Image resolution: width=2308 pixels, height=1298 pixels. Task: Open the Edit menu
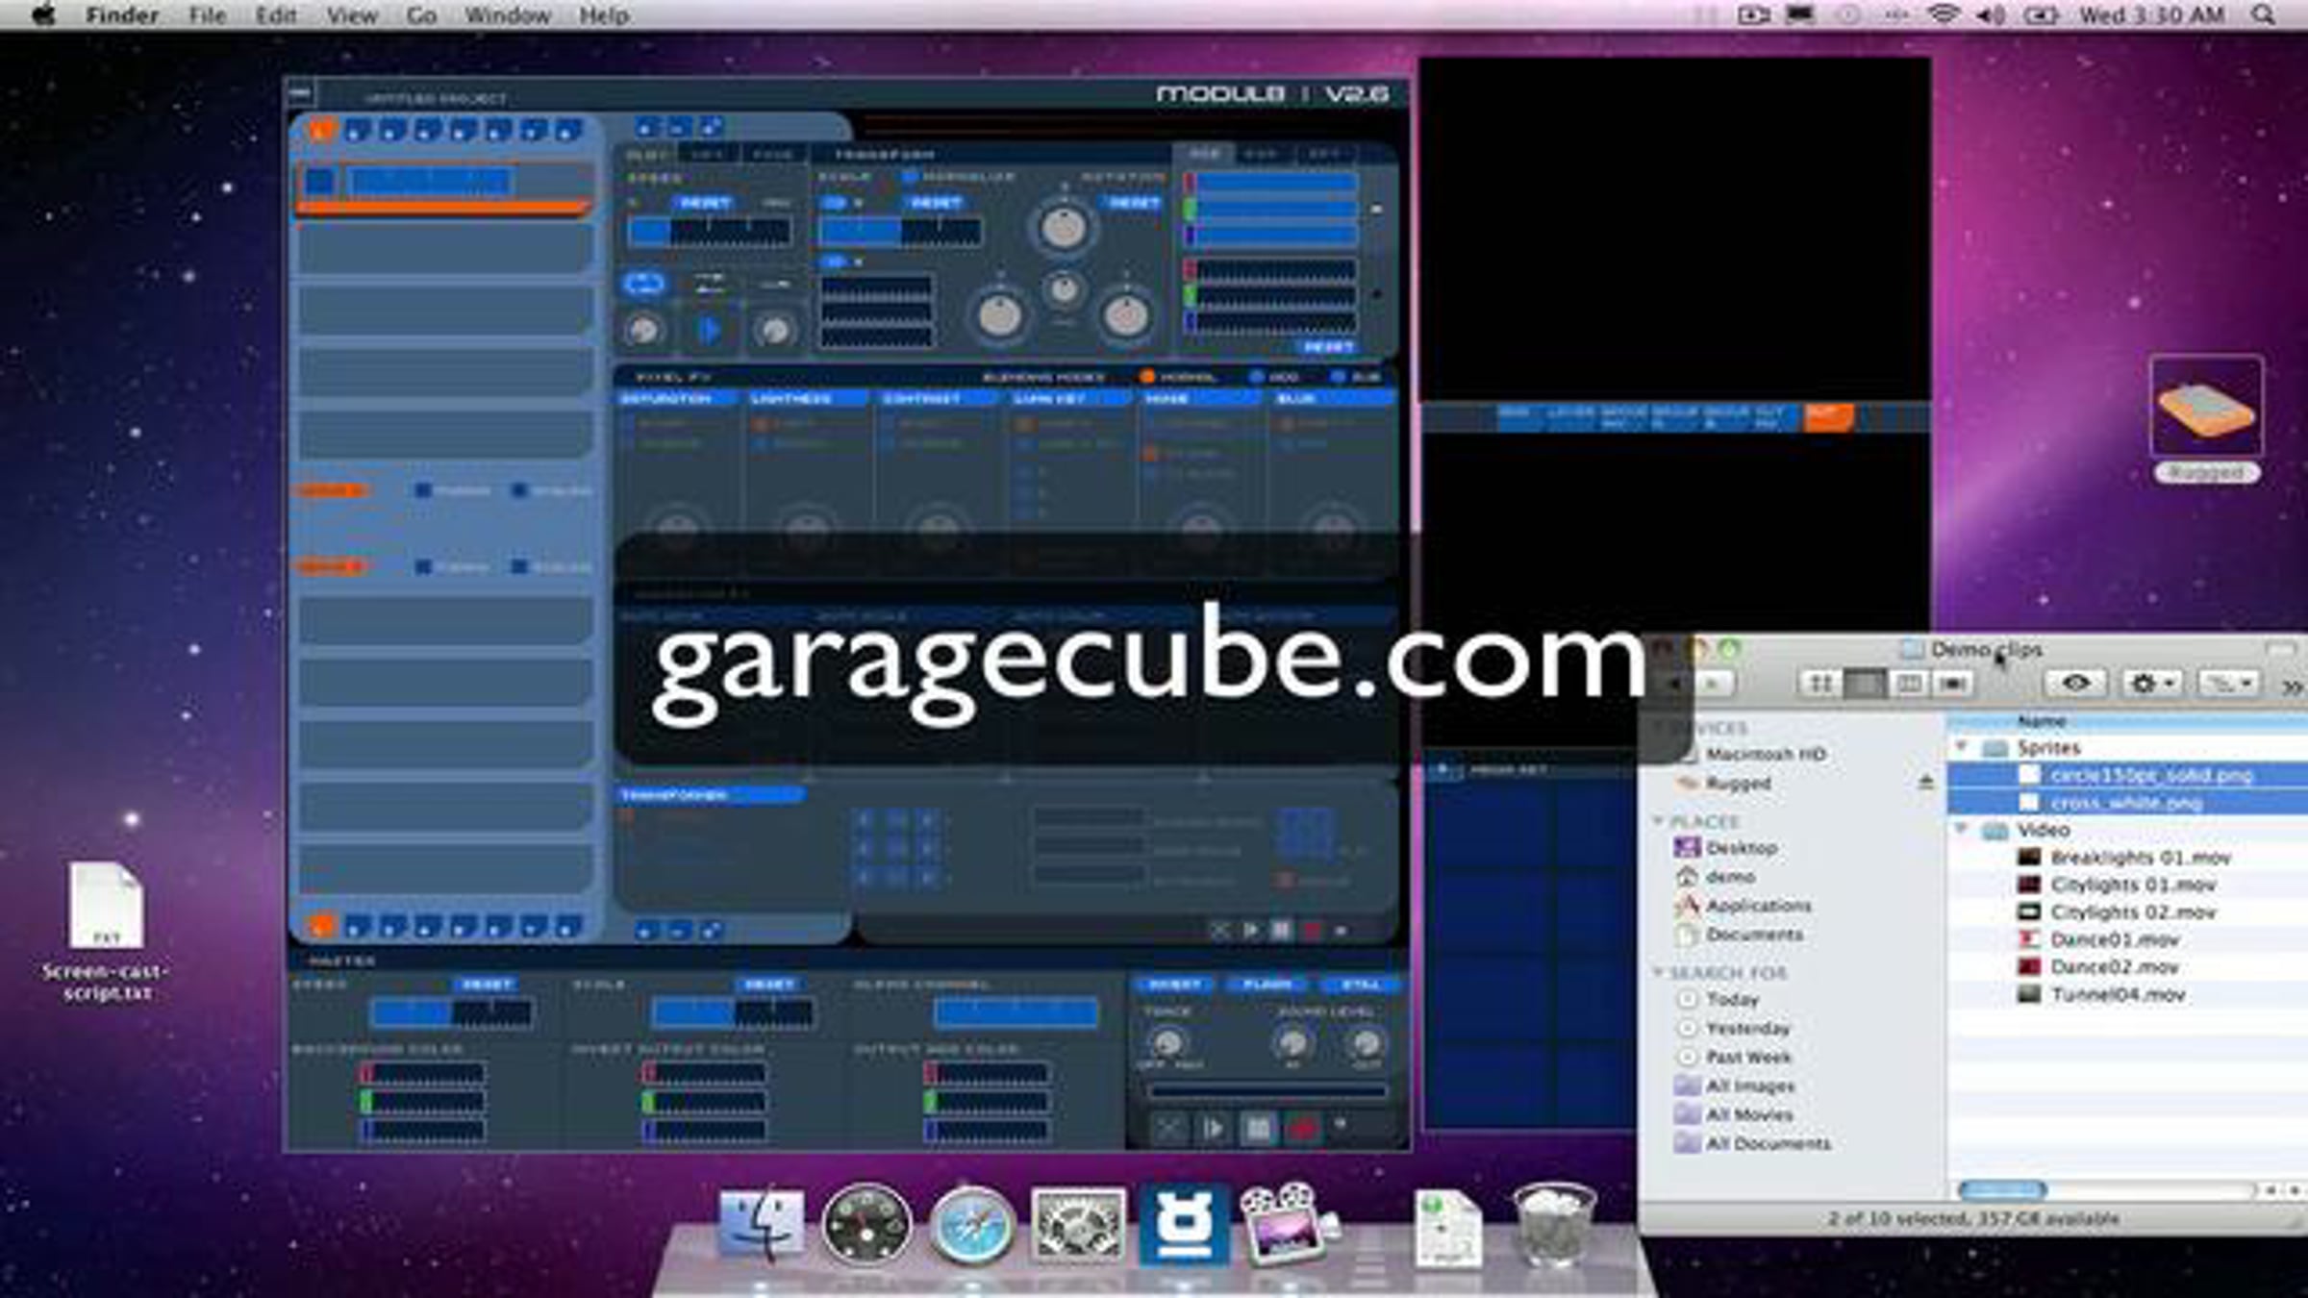point(276,15)
